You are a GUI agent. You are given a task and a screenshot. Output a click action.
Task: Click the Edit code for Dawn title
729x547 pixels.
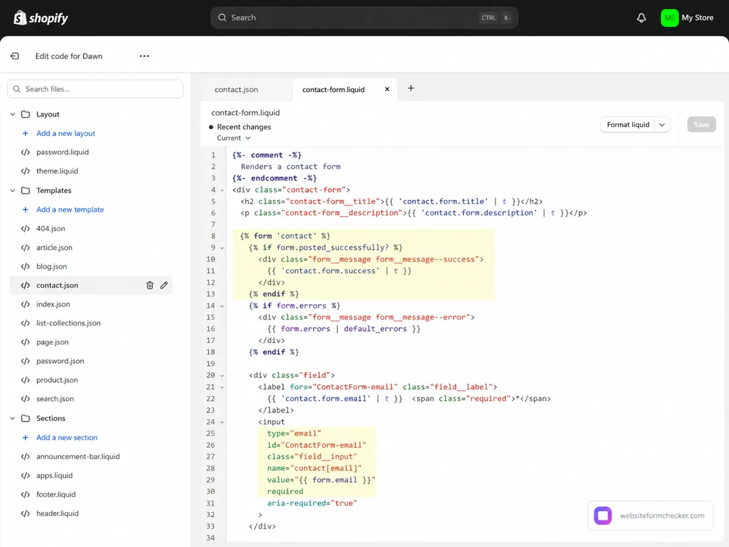(69, 56)
